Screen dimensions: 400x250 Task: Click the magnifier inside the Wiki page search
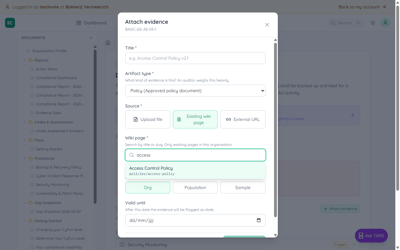pos(132,155)
